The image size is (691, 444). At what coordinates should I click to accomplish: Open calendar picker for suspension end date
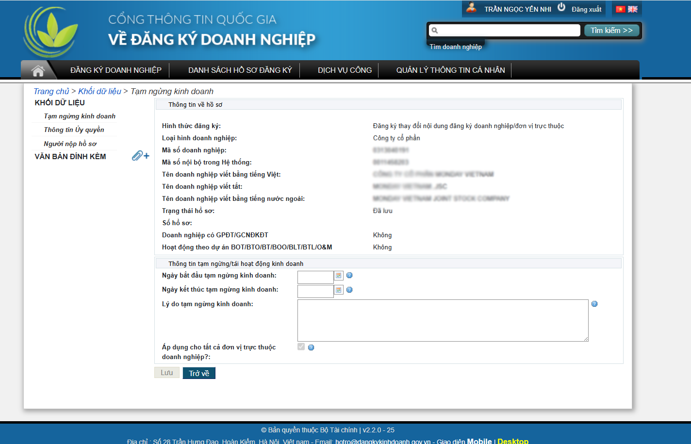[339, 290]
